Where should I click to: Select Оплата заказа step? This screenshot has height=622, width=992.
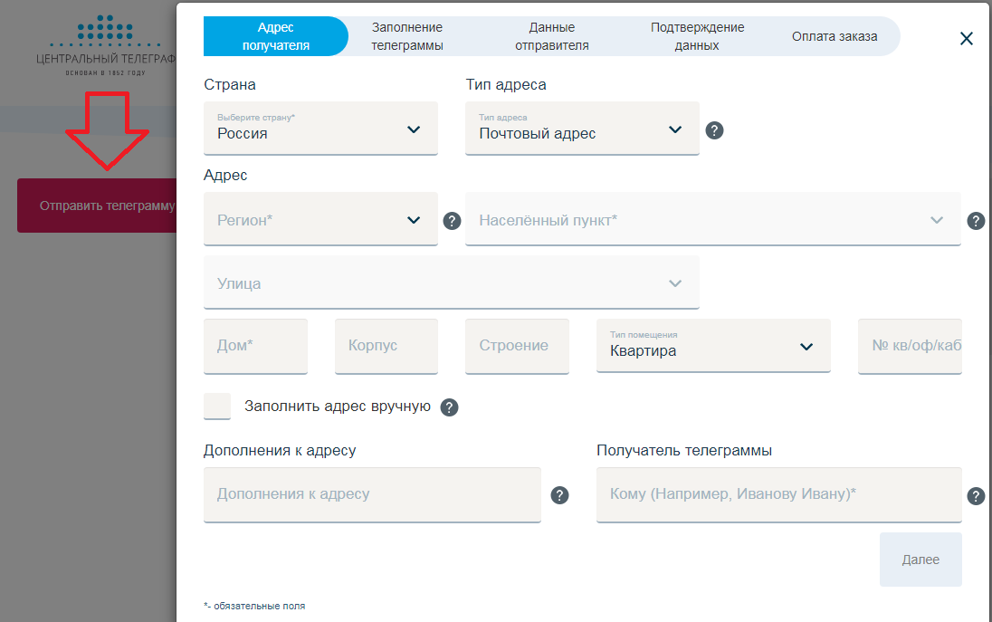point(834,37)
